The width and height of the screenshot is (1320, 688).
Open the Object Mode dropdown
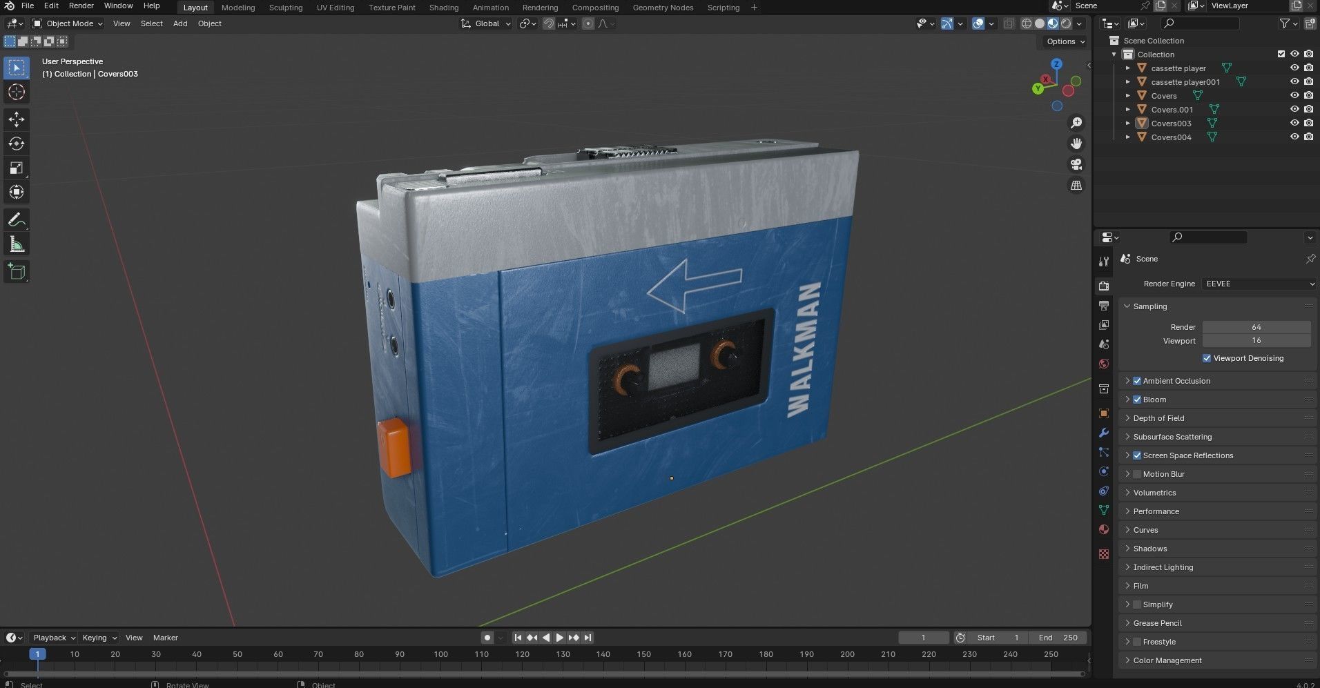pyautogui.click(x=68, y=23)
